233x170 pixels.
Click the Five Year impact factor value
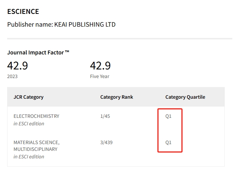tap(100, 66)
